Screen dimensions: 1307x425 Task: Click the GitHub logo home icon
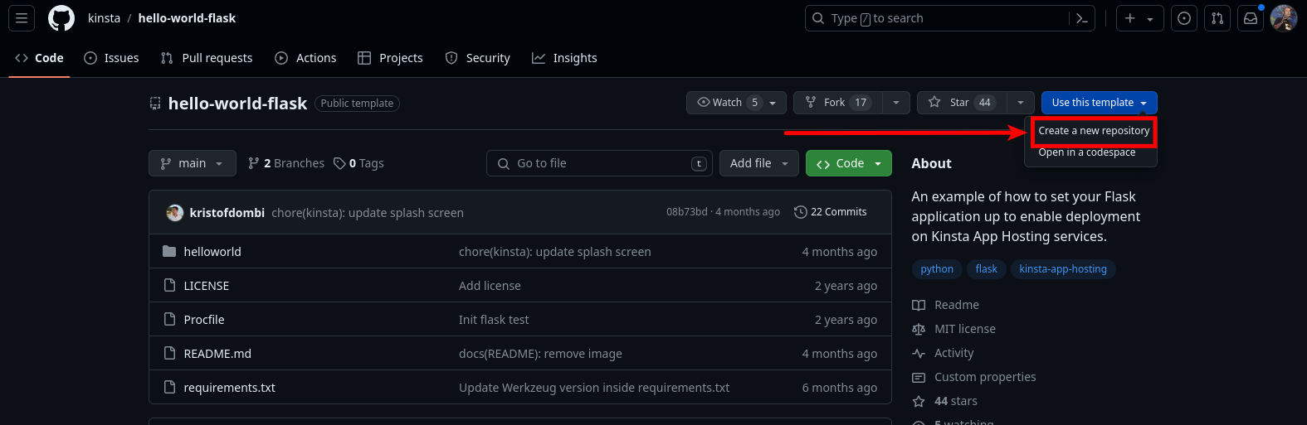pos(61,18)
